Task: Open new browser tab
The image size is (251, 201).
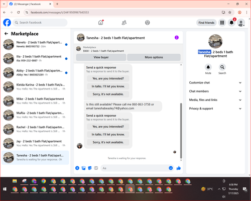Action: tap(57, 4)
